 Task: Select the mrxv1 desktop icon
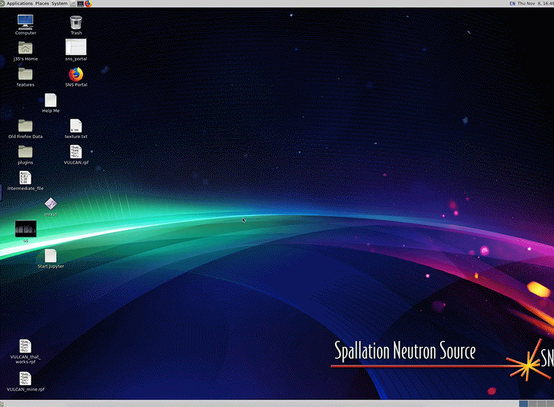[x=51, y=204]
